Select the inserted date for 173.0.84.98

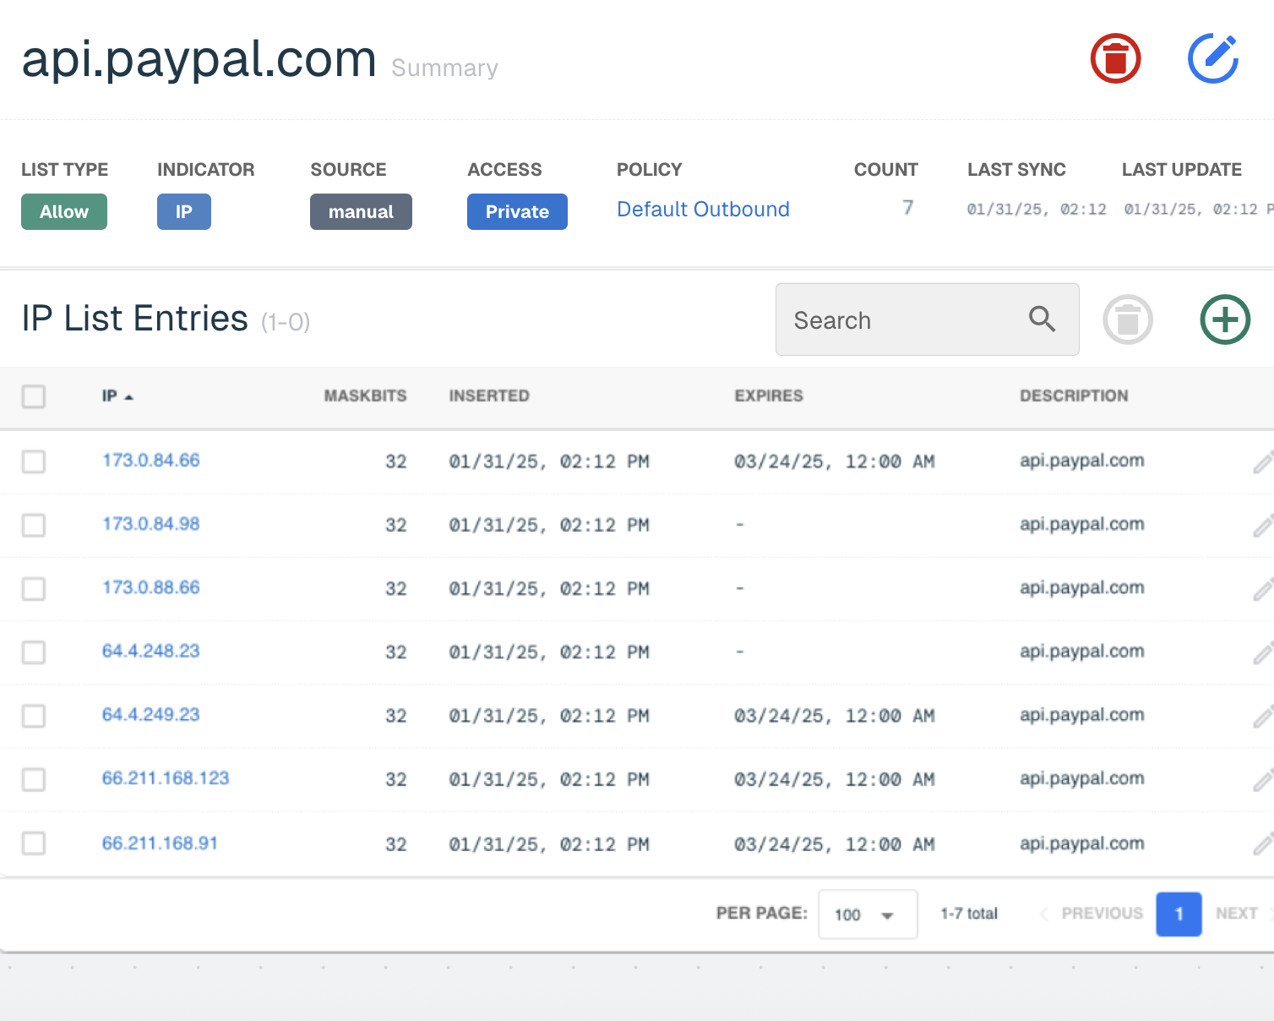click(549, 525)
